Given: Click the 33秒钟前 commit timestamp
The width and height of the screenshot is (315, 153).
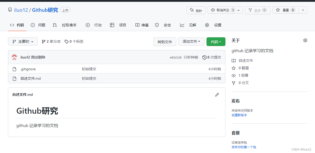Looking at the screenshot, I should click(x=191, y=57).
